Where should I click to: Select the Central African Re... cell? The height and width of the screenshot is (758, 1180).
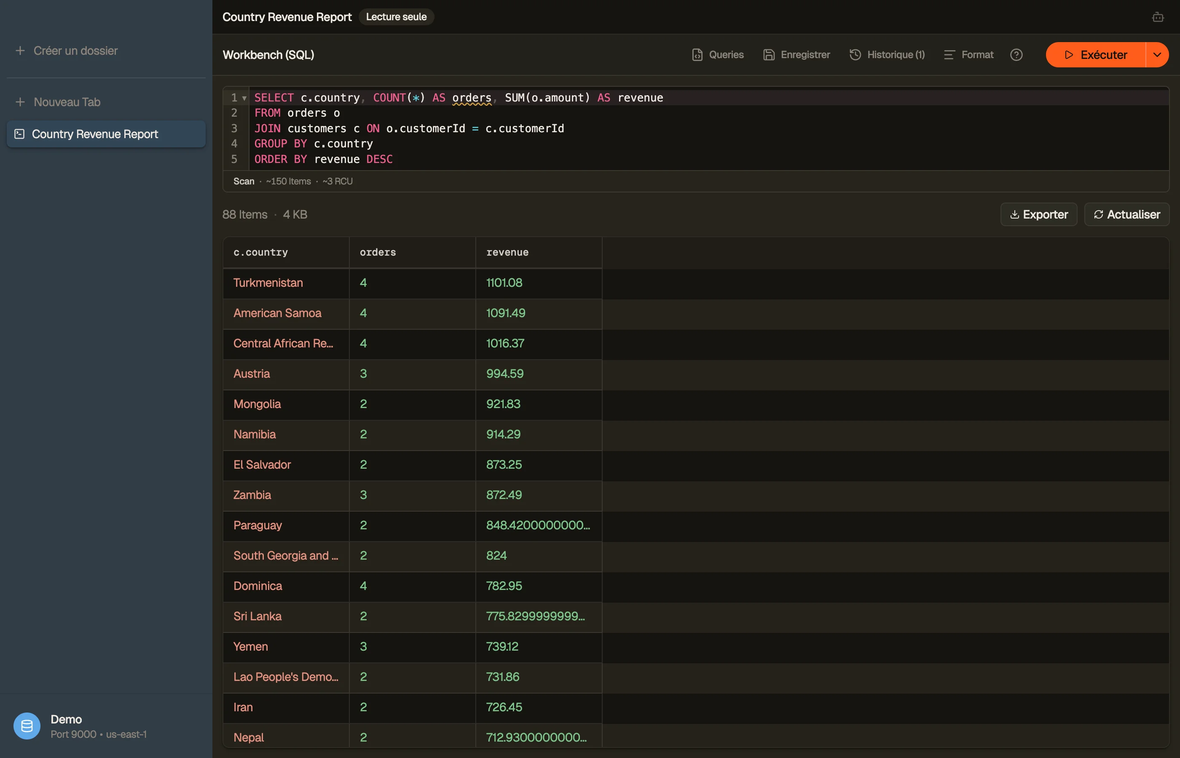coord(286,344)
